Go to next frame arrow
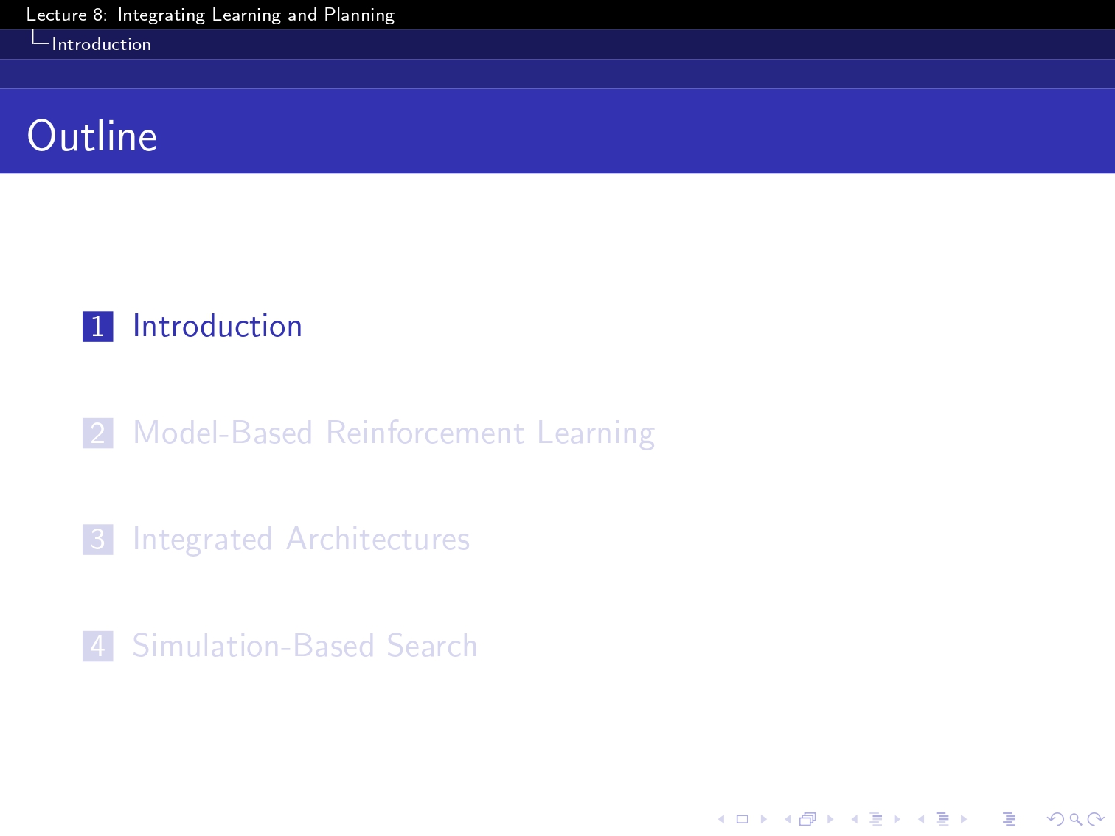The height and width of the screenshot is (836, 1115). pos(830,819)
